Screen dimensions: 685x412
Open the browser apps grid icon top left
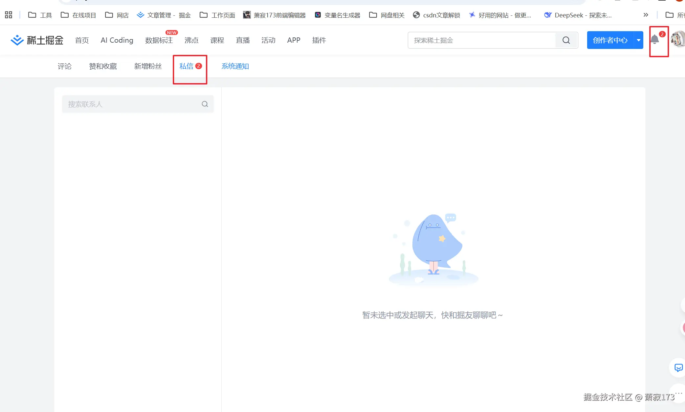(8, 14)
